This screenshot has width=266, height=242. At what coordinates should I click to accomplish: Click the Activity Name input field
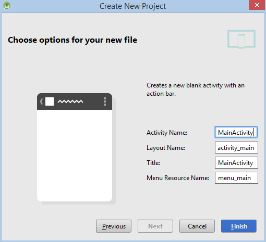tap(236, 132)
